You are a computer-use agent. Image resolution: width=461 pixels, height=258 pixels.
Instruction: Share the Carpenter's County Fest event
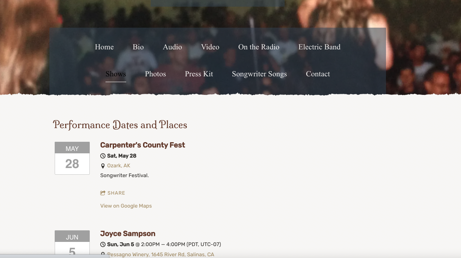(113, 193)
